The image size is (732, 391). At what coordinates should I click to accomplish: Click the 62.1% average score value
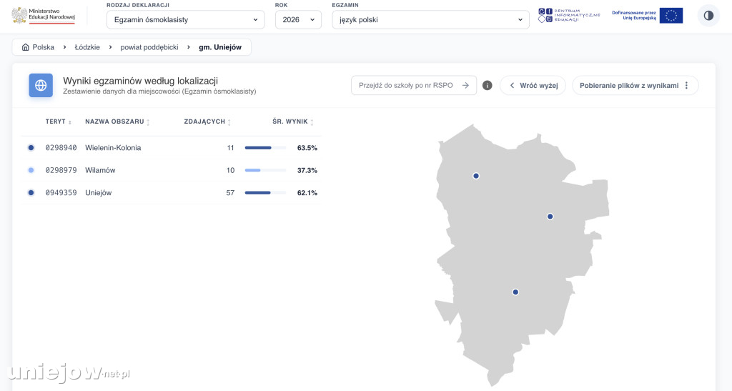tap(307, 193)
